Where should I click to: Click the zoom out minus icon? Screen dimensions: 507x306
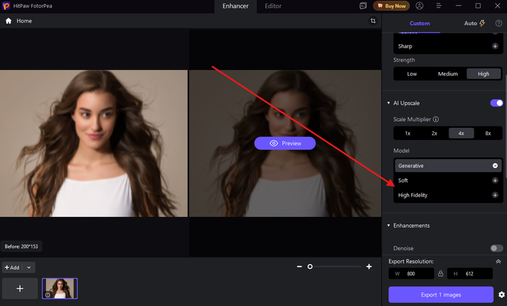tap(299, 267)
